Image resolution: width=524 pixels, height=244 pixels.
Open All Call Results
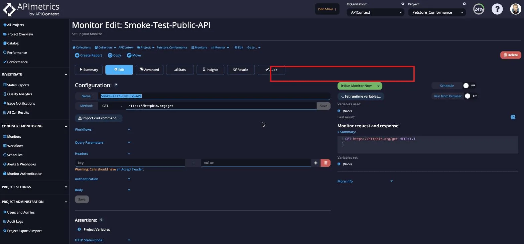pos(16,112)
